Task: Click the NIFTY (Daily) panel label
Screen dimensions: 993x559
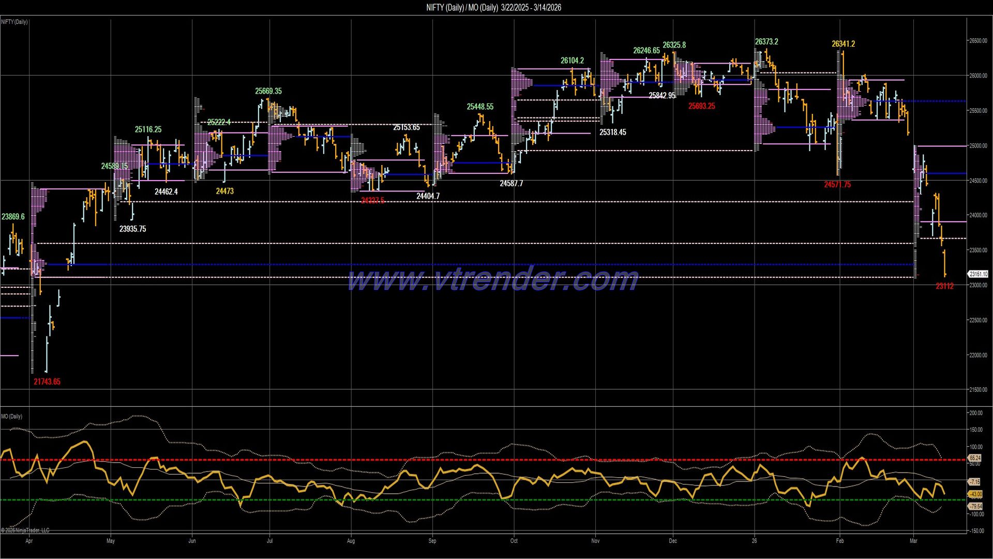Action: pyautogui.click(x=13, y=22)
